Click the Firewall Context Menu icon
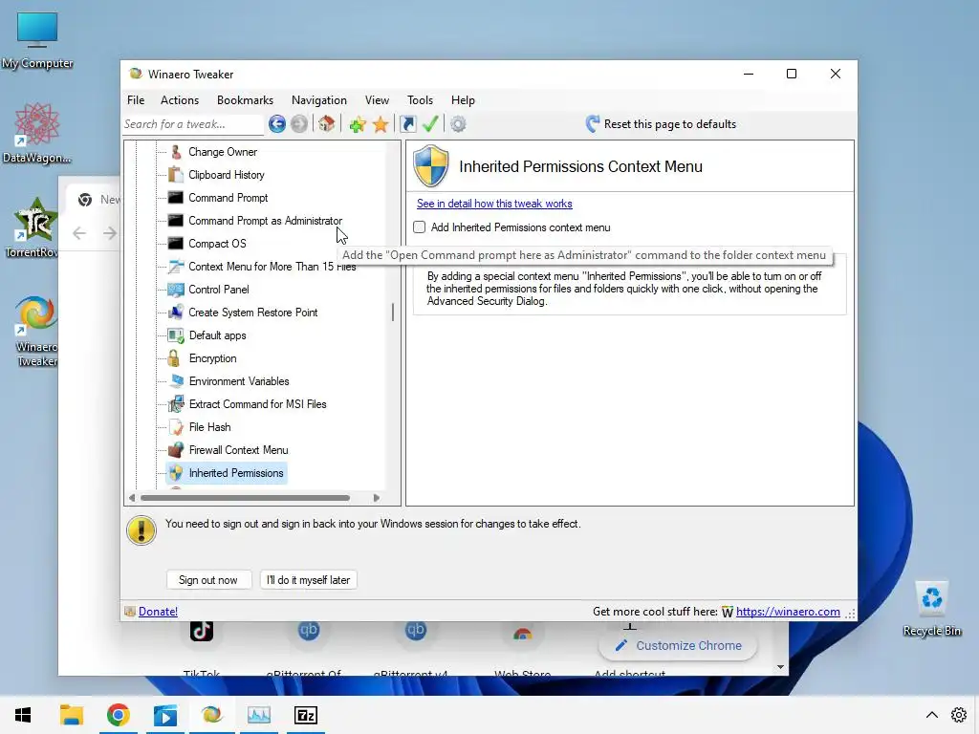The height and width of the screenshot is (734, 979). tap(176, 450)
